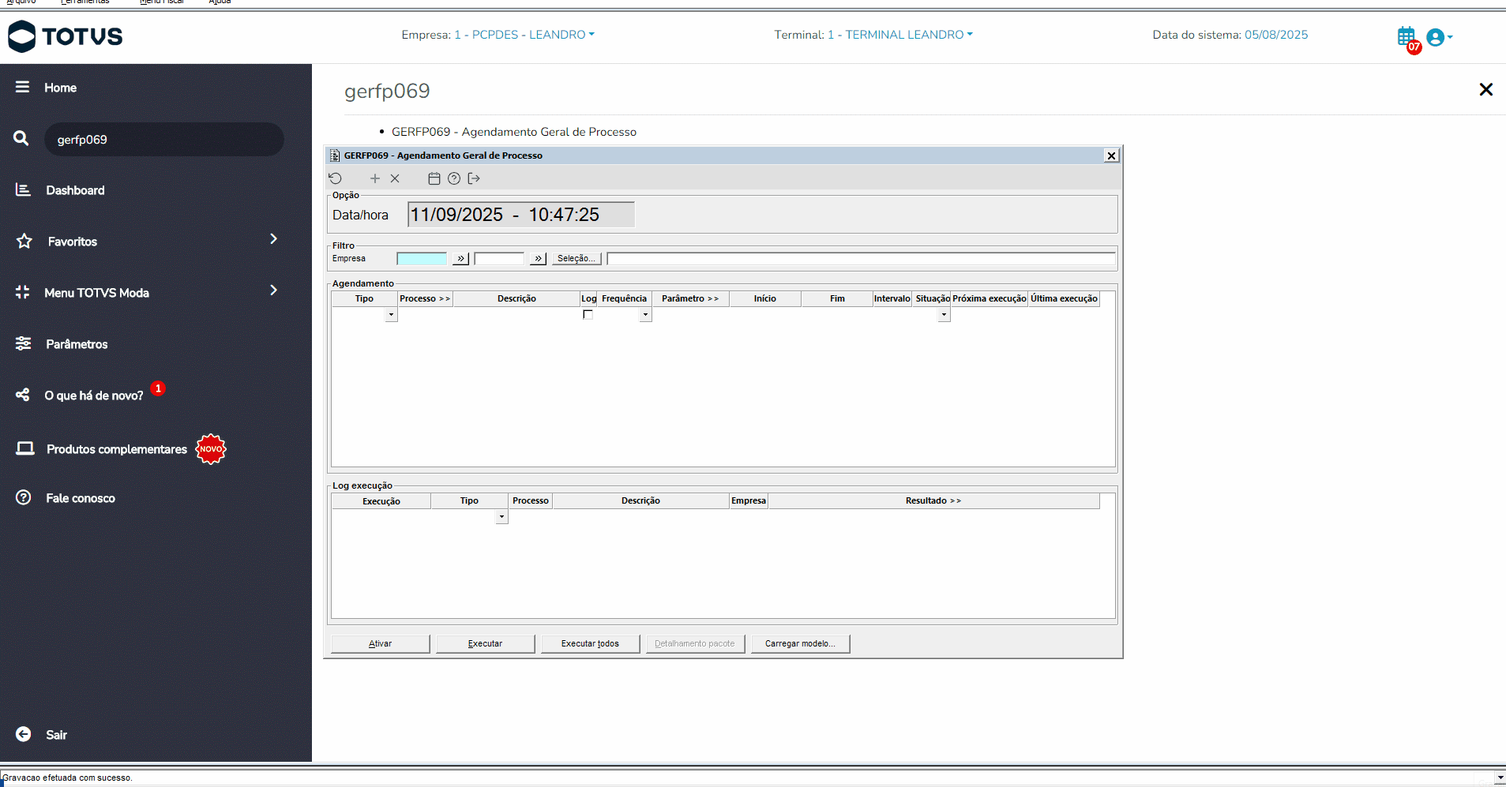Click the Parâmetros sliders icon
Image resolution: width=1506 pixels, height=787 pixels.
(24, 343)
